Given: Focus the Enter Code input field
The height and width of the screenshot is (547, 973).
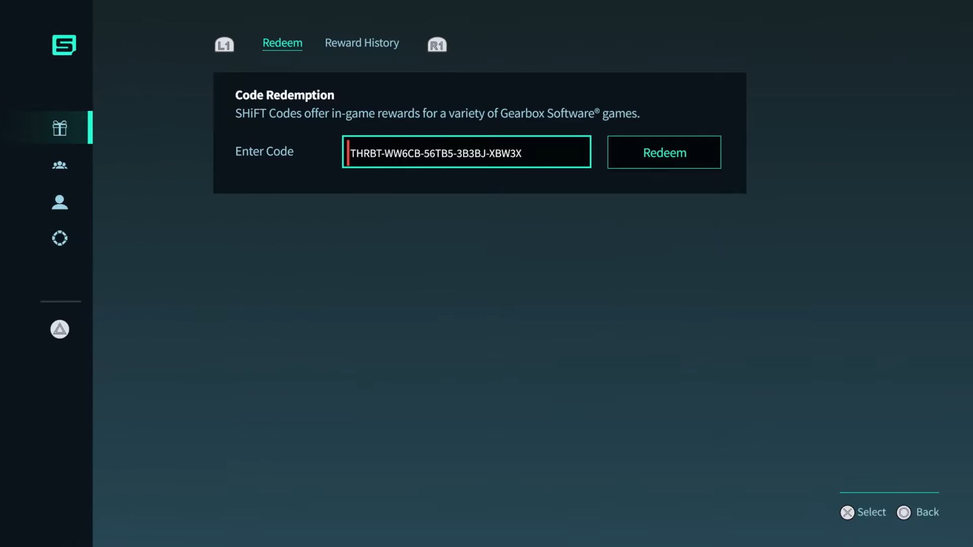Looking at the screenshot, I should (466, 152).
